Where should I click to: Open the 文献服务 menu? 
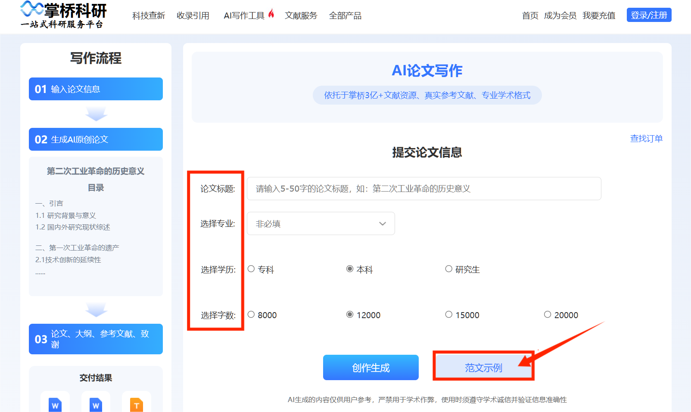point(301,15)
